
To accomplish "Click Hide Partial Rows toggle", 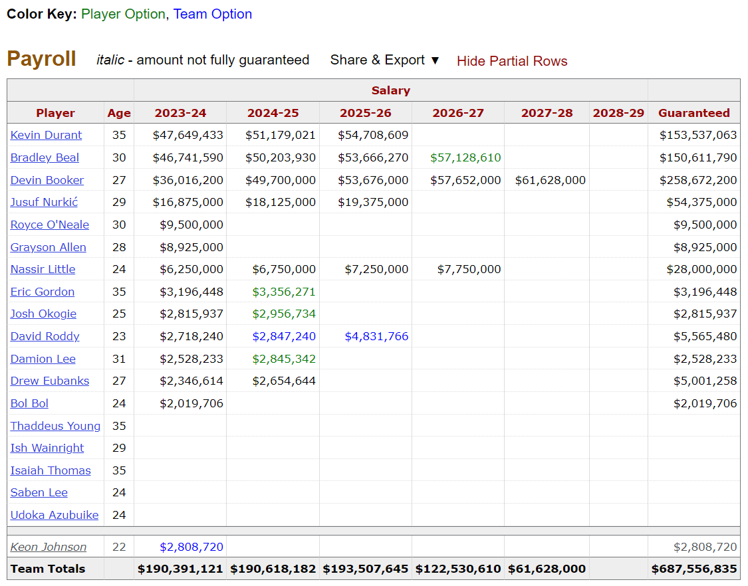I will 511,61.
